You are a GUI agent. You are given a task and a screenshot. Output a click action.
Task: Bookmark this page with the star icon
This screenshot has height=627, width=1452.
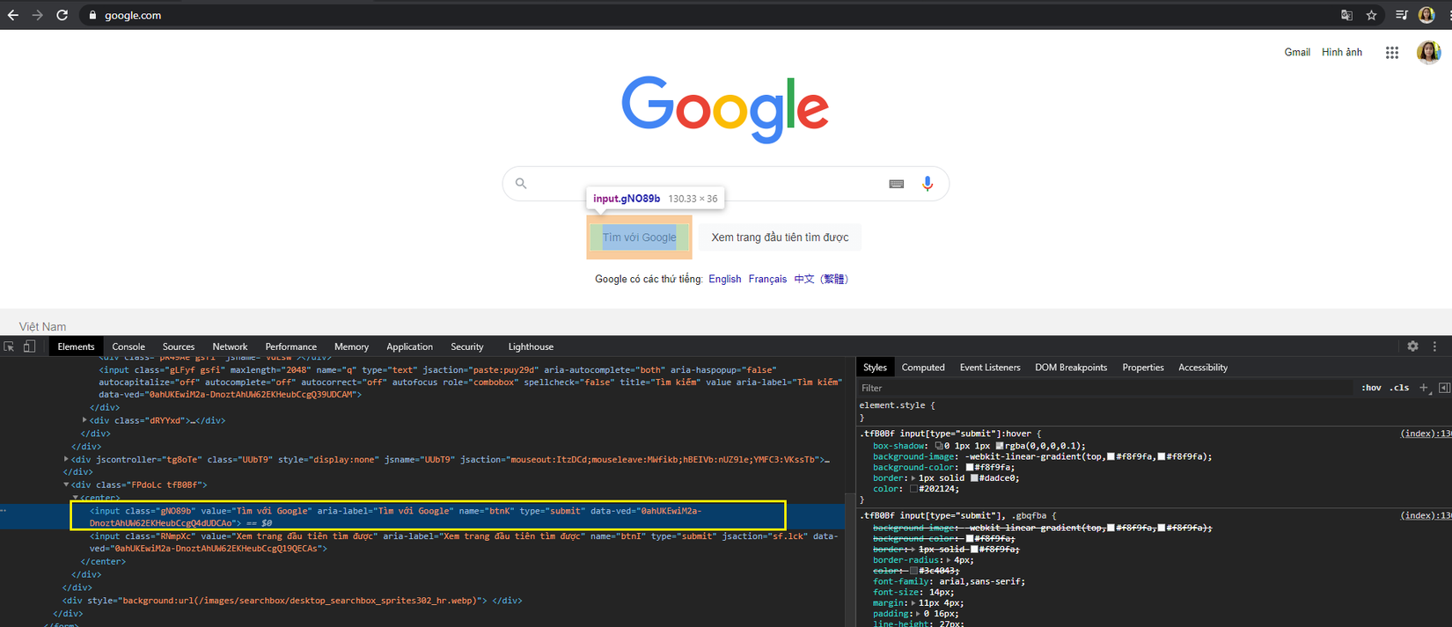point(1371,15)
